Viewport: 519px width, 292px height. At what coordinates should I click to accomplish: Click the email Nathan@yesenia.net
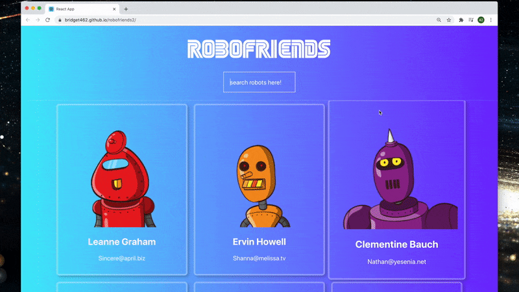(396, 262)
